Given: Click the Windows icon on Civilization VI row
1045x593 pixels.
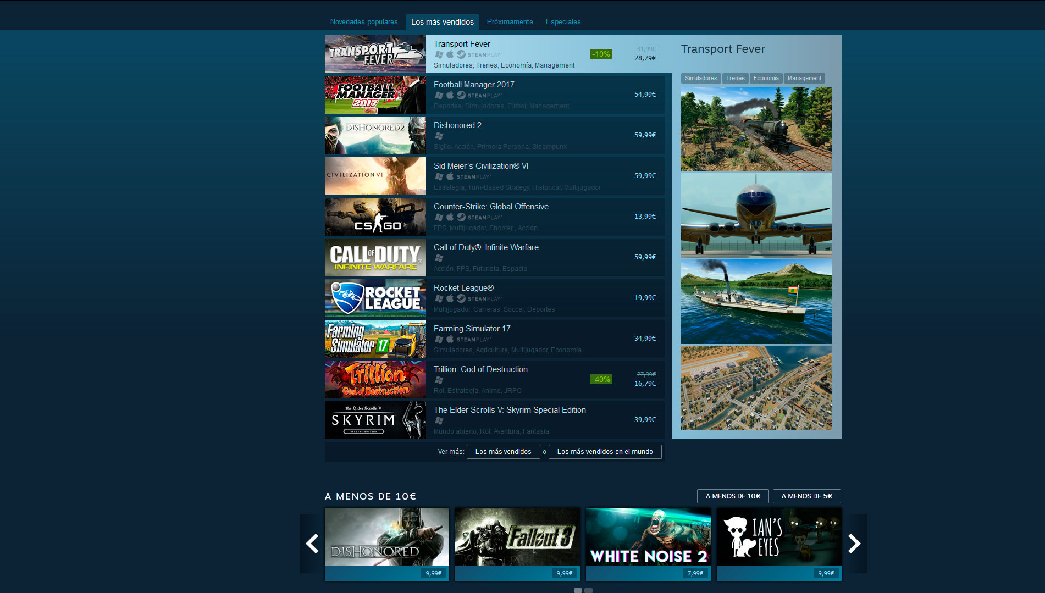Looking at the screenshot, I should pos(439,176).
